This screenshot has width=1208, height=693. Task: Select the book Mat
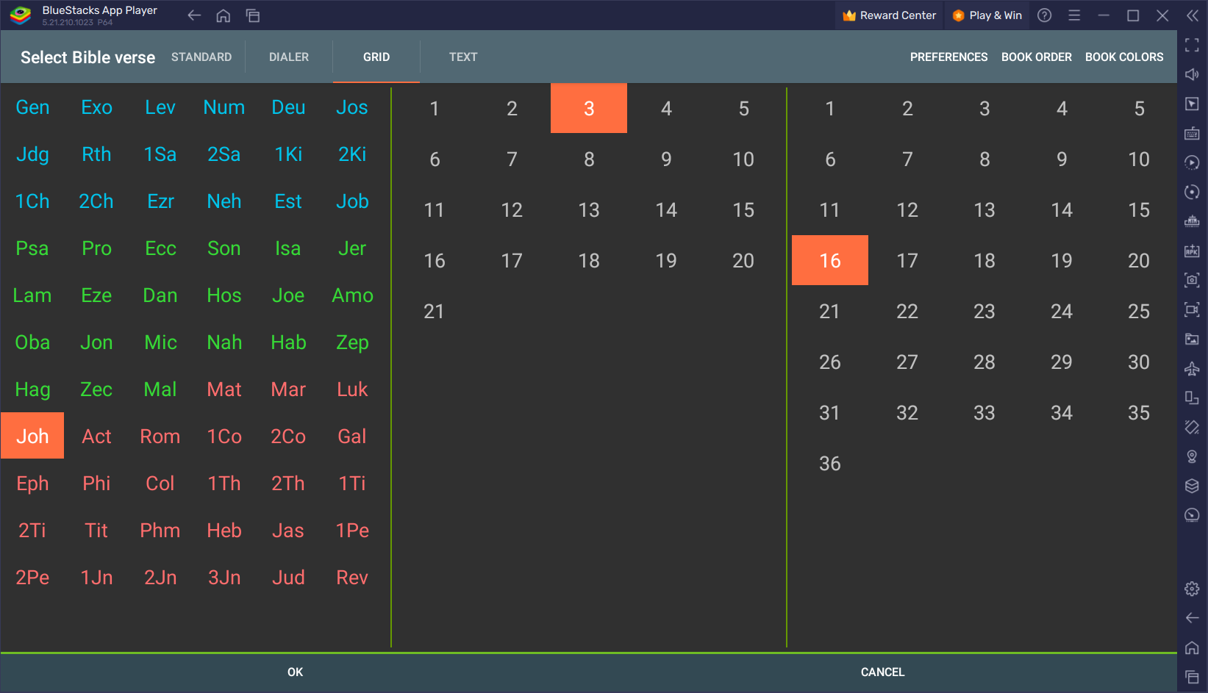(x=224, y=389)
